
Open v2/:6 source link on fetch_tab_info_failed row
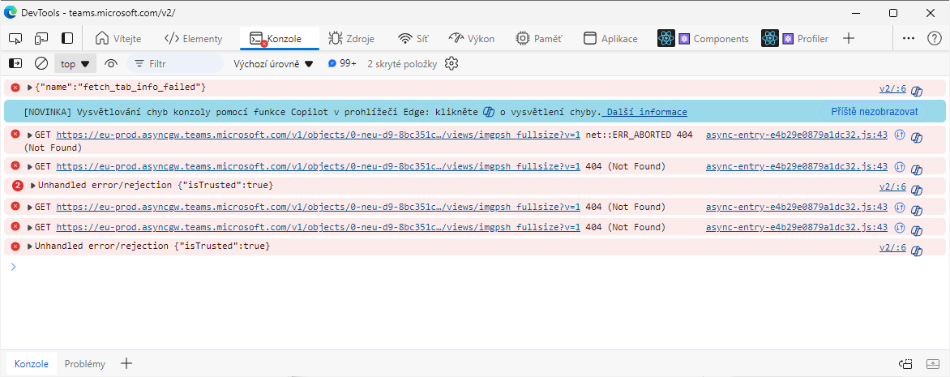tap(892, 88)
